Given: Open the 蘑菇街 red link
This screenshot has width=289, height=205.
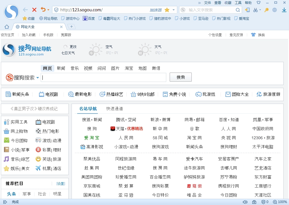Looking at the screenshot, I should coord(194,186).
